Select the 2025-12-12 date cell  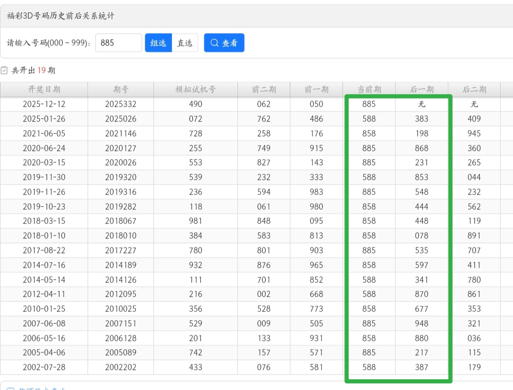(x=44, y=104)
